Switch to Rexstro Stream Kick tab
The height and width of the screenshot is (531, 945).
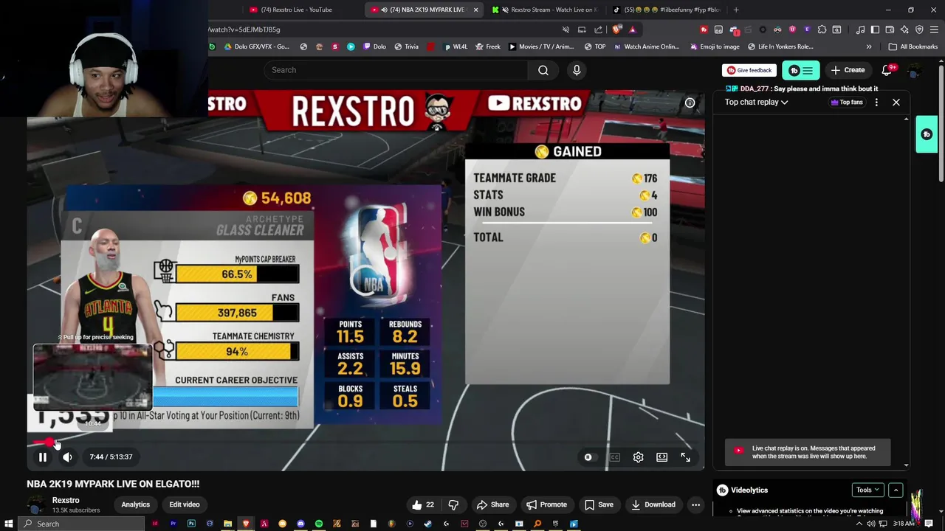click(x=545, y=10)
